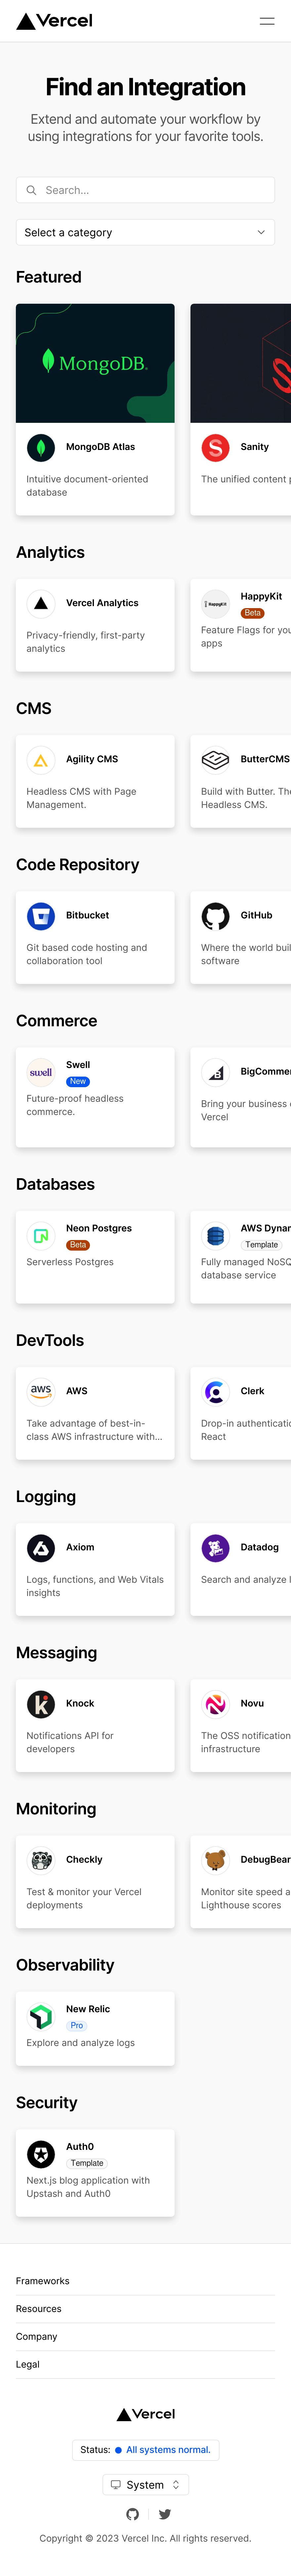Viewport: 291px width, 2576px height.
Task: Click the Databases section heading
Action: (55, 1184)
